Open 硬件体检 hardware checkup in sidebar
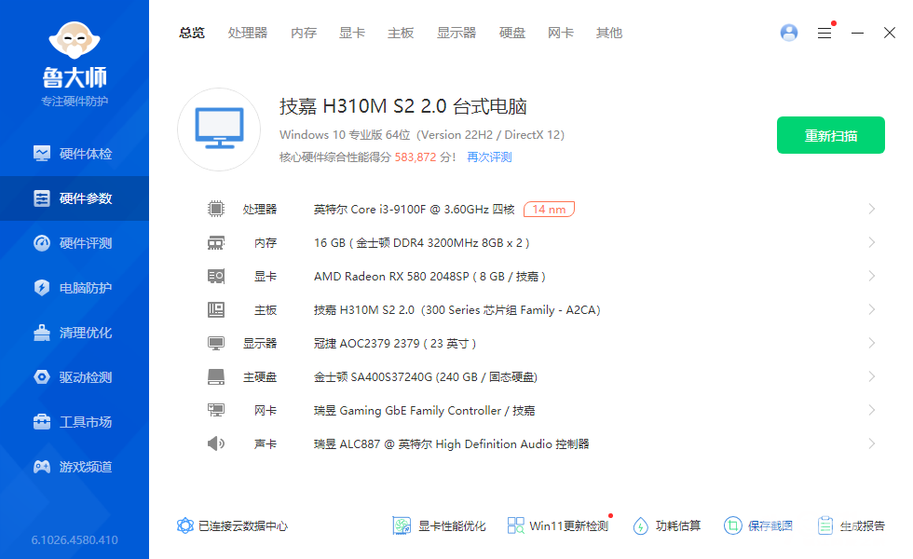This screenshot has height=559, width=913. coord(74,154)
